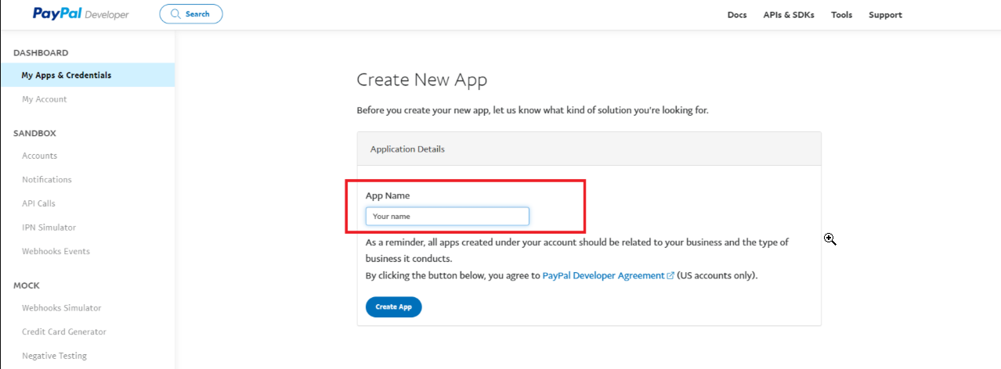Open the Tools menu
The height and width of the screenshot is (369, 1001).
[x=841, y=15]
